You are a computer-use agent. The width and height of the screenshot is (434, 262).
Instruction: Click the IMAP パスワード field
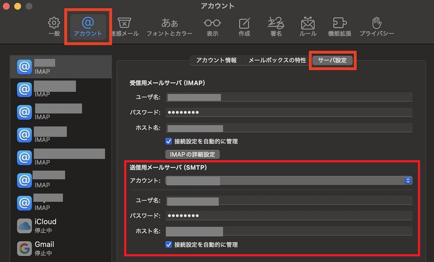[289, 113]
